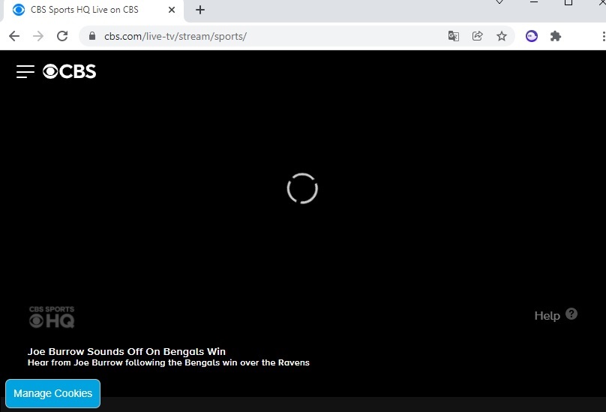Click the browser forward arrow
The image size is (606, 412).
38,36
